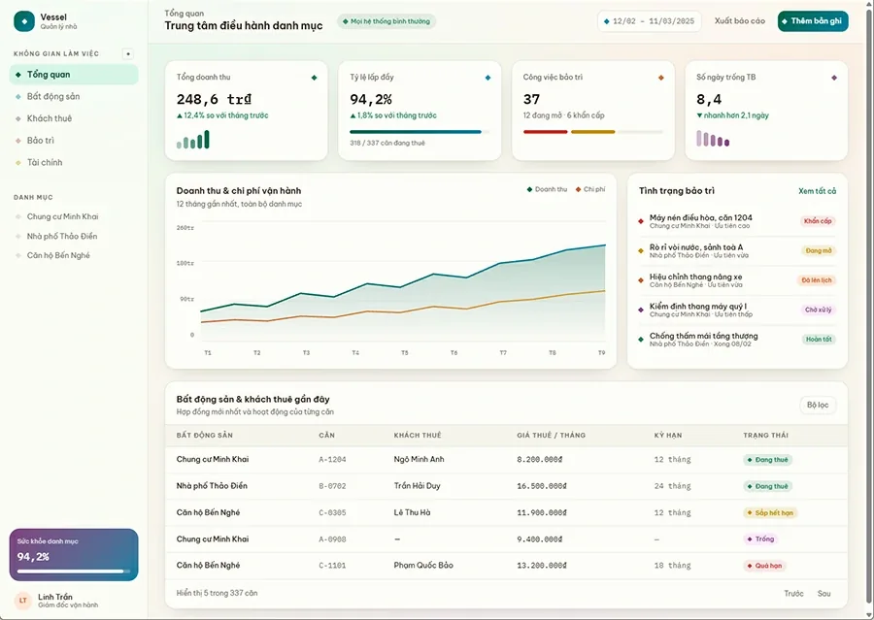This screenshot has width=874, height=620.
Task: Open the Tổng quan sidebar item
Action: [x=74, y=74]
